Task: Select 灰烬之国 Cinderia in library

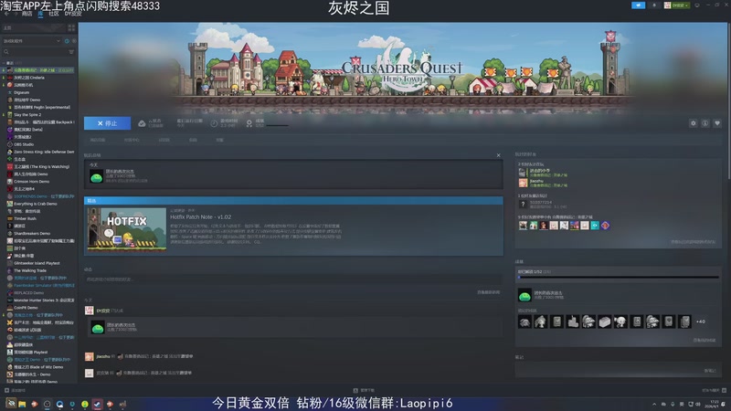Action: point(29,78)
